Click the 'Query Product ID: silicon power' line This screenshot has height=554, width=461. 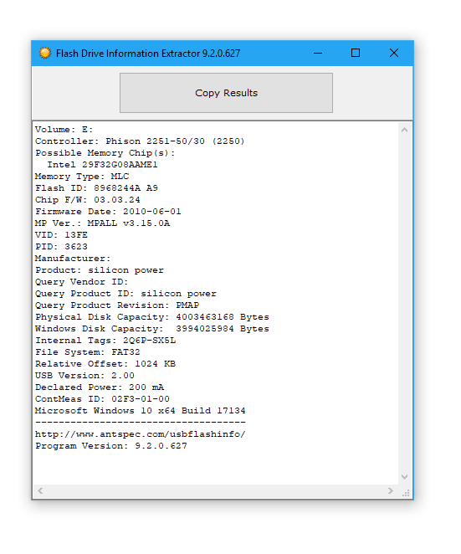pos(125,294)
